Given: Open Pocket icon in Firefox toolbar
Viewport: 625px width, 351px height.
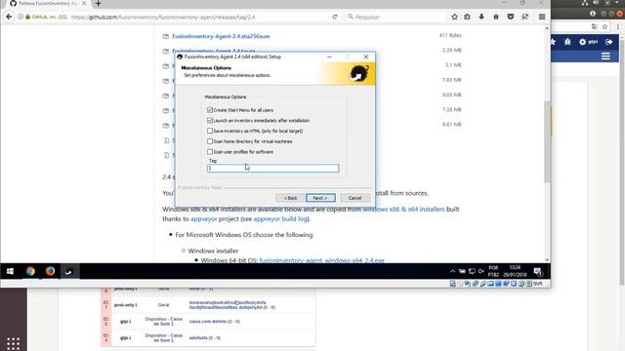Looking at the screenshot, I should pyautogui.click(x=511, y=17).
